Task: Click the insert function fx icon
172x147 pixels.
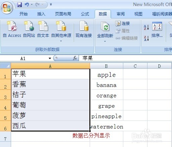Action: point(75,58)
